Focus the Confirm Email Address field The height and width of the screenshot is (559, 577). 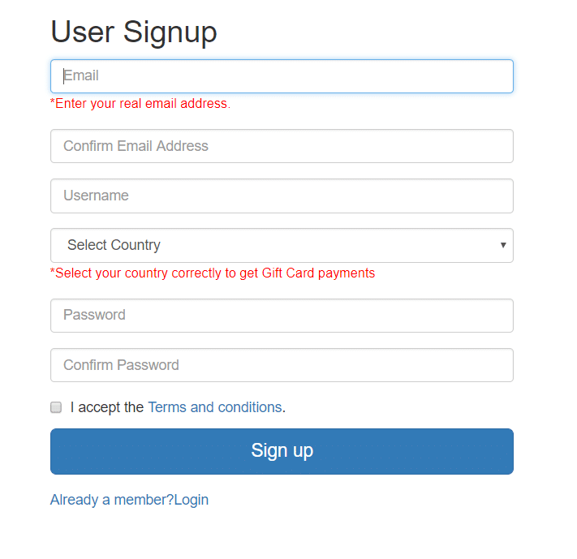[282, 146]
